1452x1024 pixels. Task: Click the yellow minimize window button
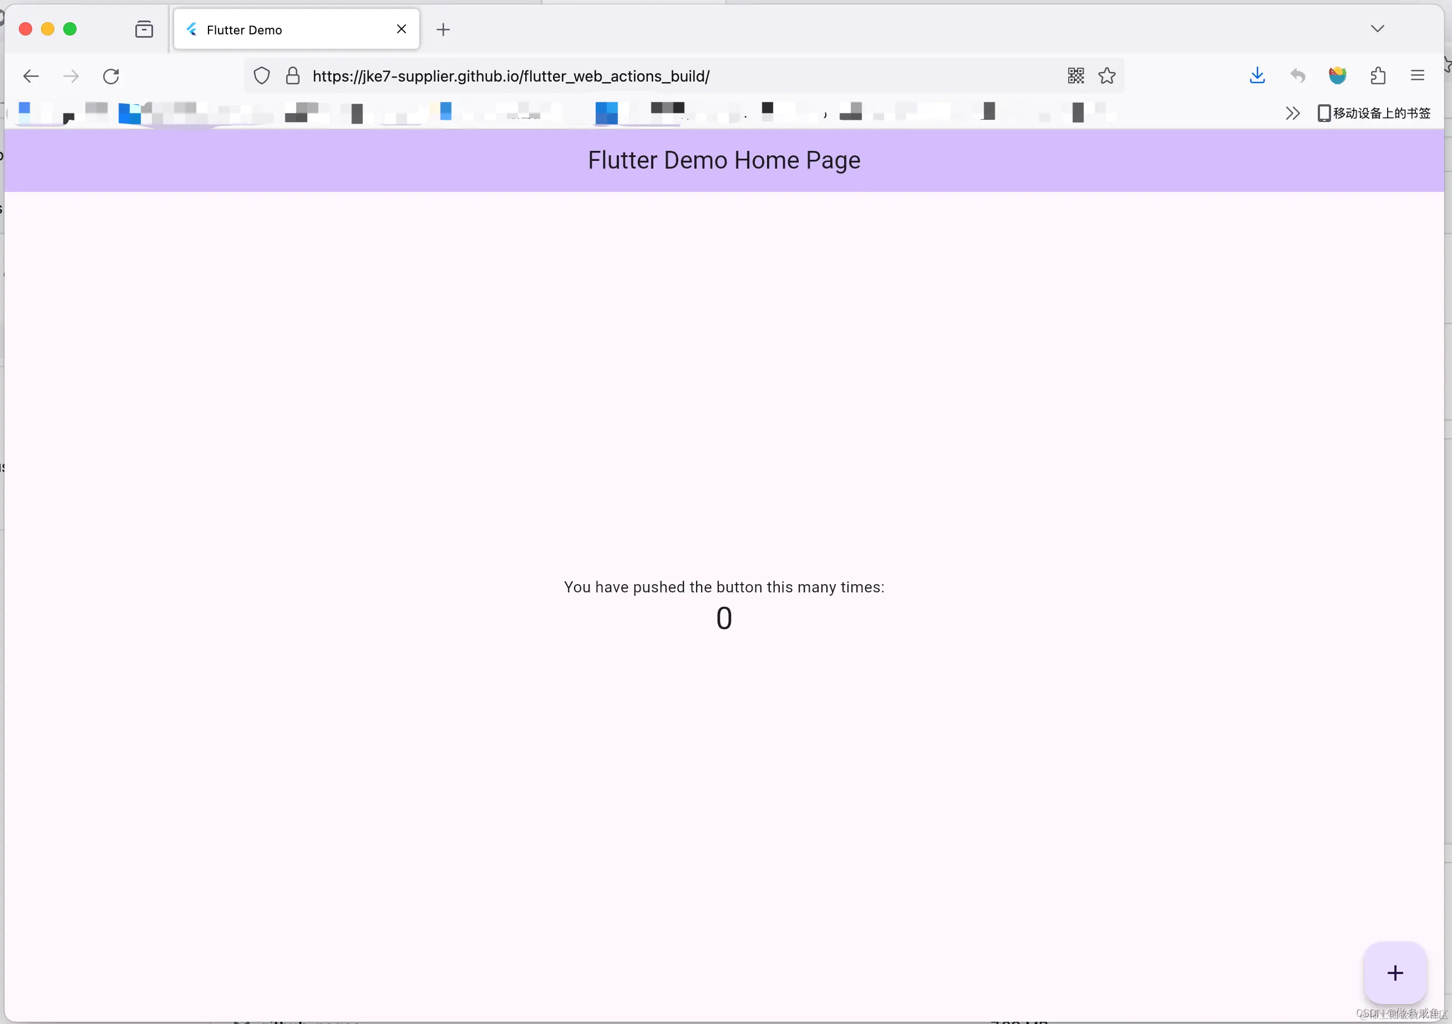tap(48, 29)
